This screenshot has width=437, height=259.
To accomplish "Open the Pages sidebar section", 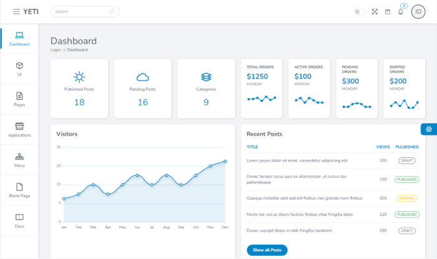I will [x=19, y=99].
